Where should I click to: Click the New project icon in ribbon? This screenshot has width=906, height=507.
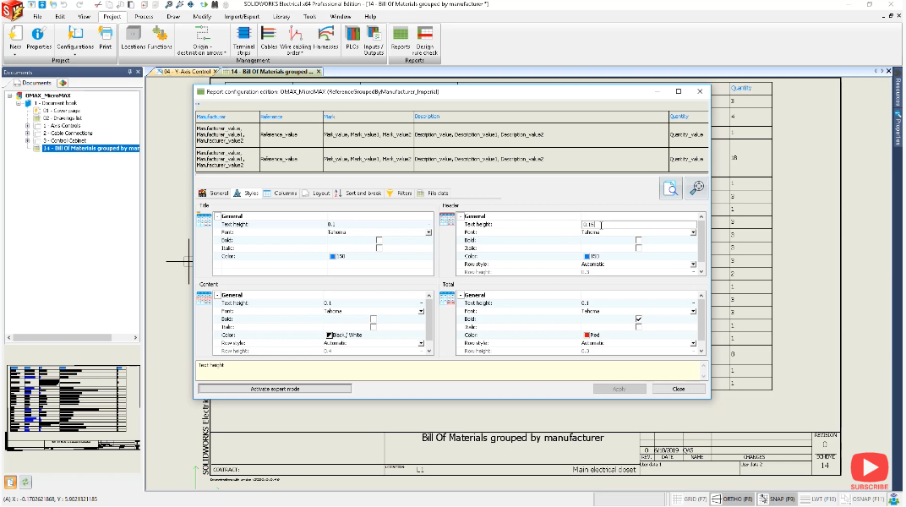[15, 39]
